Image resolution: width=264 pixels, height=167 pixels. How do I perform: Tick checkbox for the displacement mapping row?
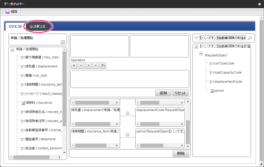coord(128,113)
